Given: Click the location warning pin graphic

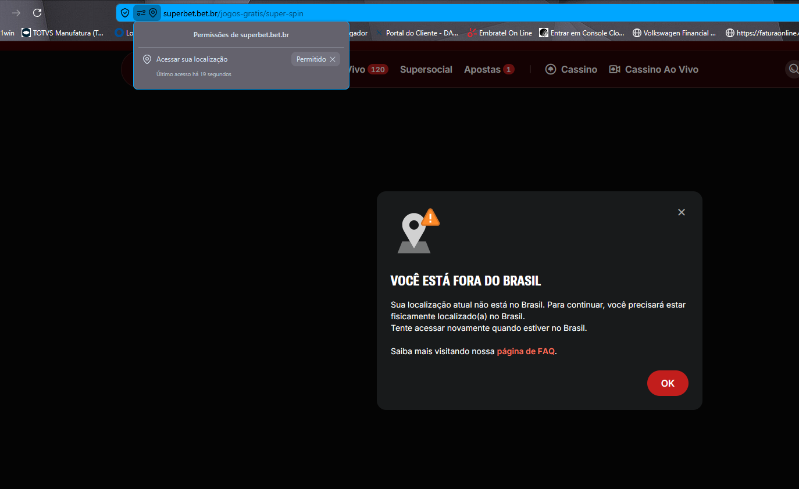Looking at the screenshot, I should pos(418,231).
